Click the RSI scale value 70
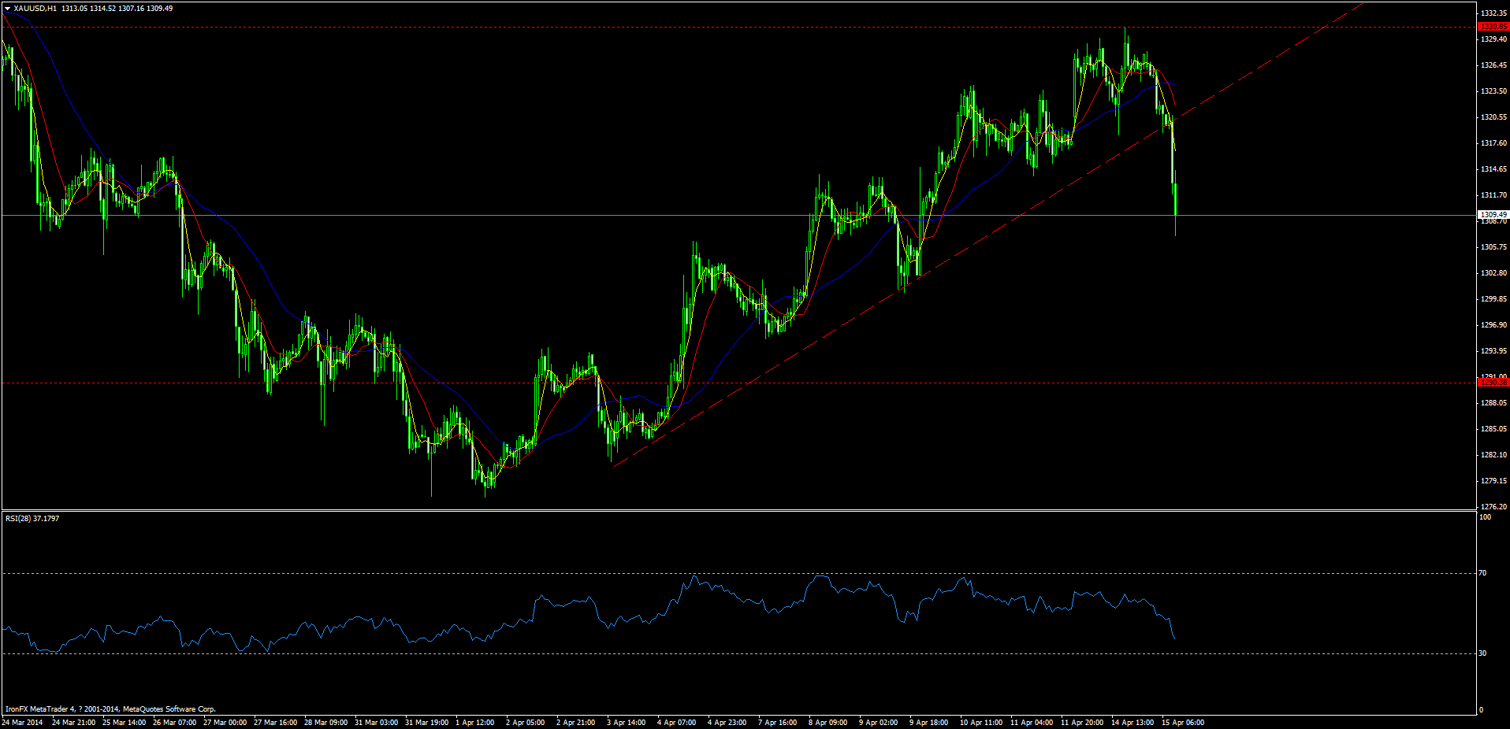This screenshot has width=1510, height=729. pyautogui.click(x=1482, y=573)
